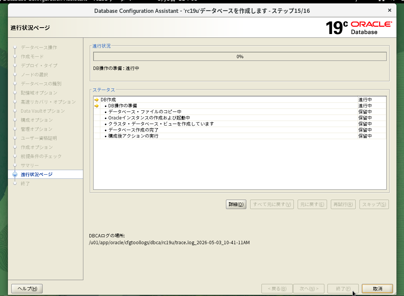Select 管理オプション step in sidebar
Screen dimensions: 404x296
coord(37,129)
